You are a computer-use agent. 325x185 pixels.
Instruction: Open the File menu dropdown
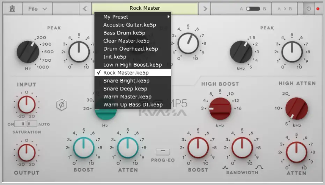(37, 9)
